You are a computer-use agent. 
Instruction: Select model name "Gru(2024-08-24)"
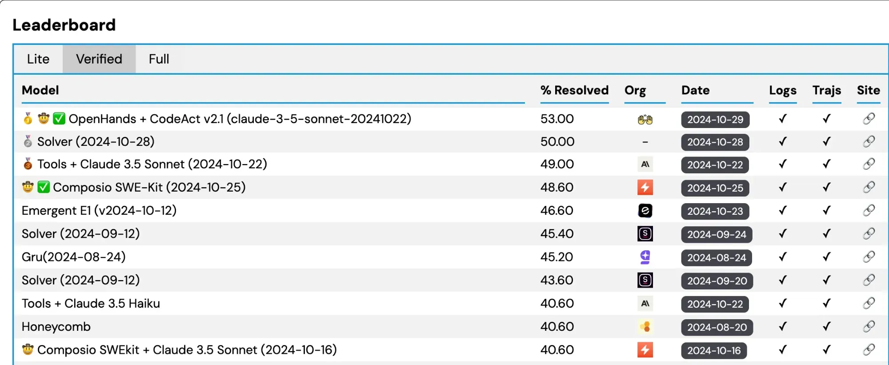[74, 257]
